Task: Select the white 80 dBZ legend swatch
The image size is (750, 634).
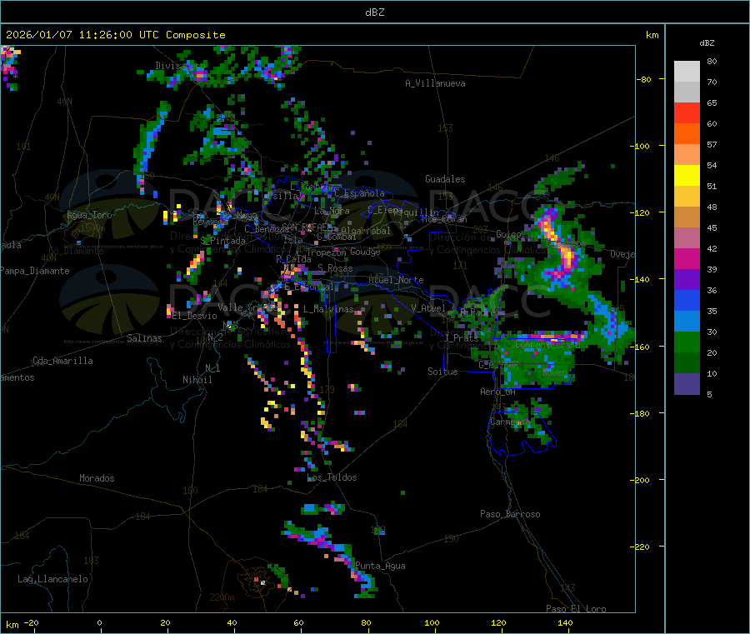Action: pos(687,72)
